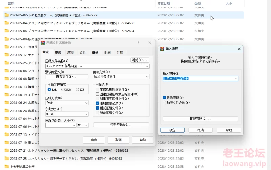Click the folder icon for 2023-07-25 コハルちゃん
Image resolution: width=271 pixels, height=170 pixels.
[6, 159]
